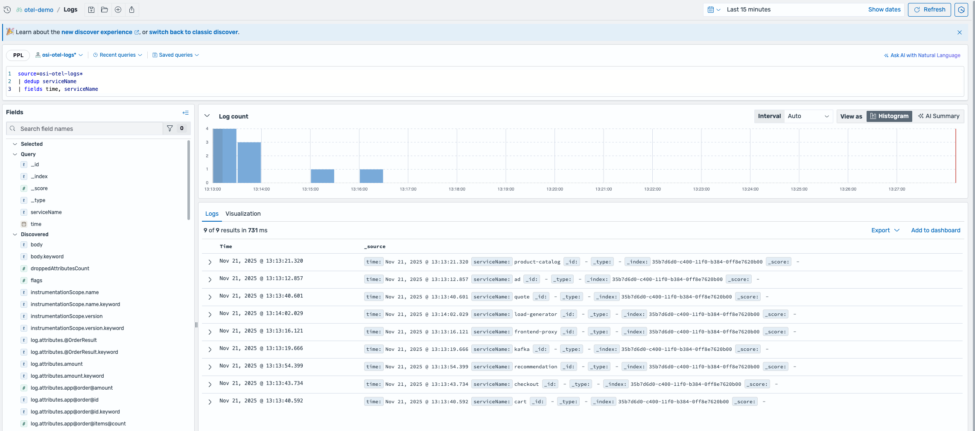Image resolution: width=975 pixels, height=431 pixels.
Task: Click the filter-by-type funnel icon in Fields
Action: point(170,128)
